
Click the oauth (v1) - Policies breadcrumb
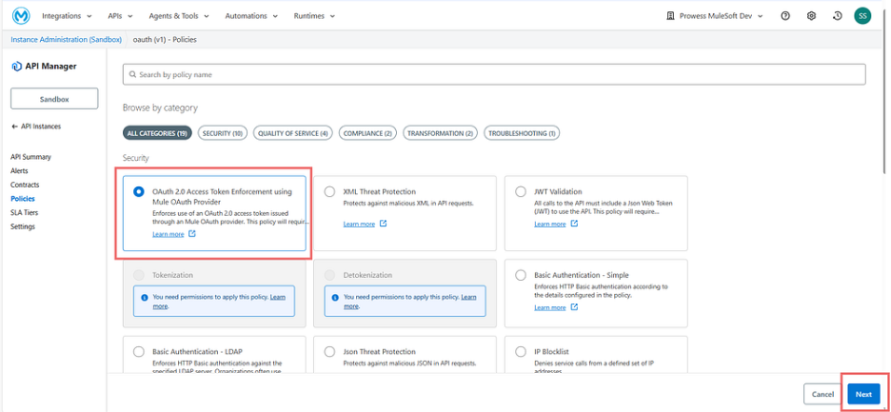click(165, 40)
